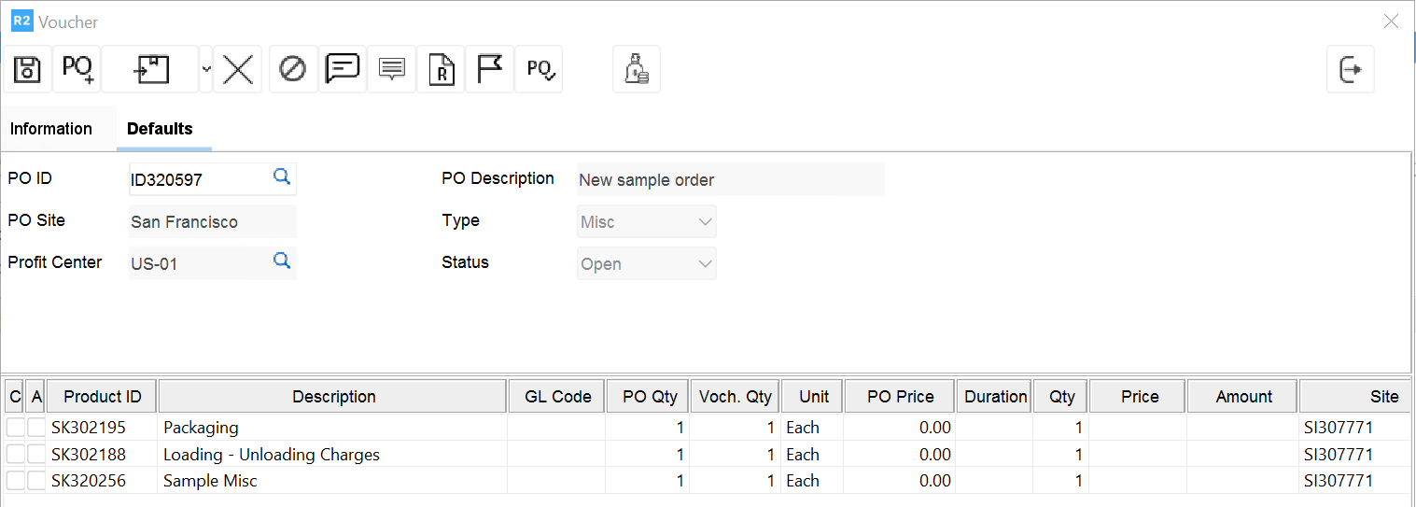Click the flag icon in toolbar
Image resolution: width=1416 pixels, height=507 pixels.
tap(489, 69)
